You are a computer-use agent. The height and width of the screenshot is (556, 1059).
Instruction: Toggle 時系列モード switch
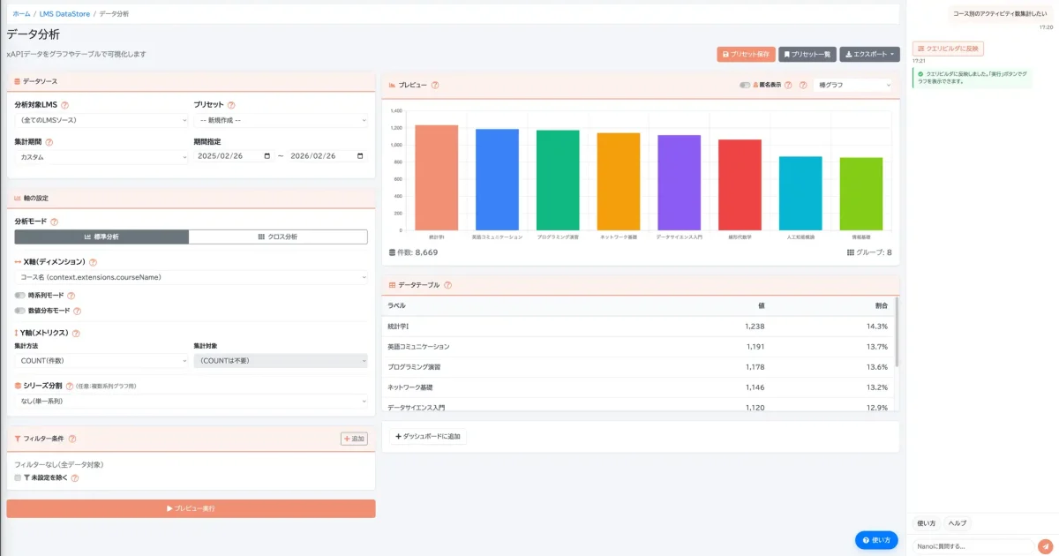(19, 296)
